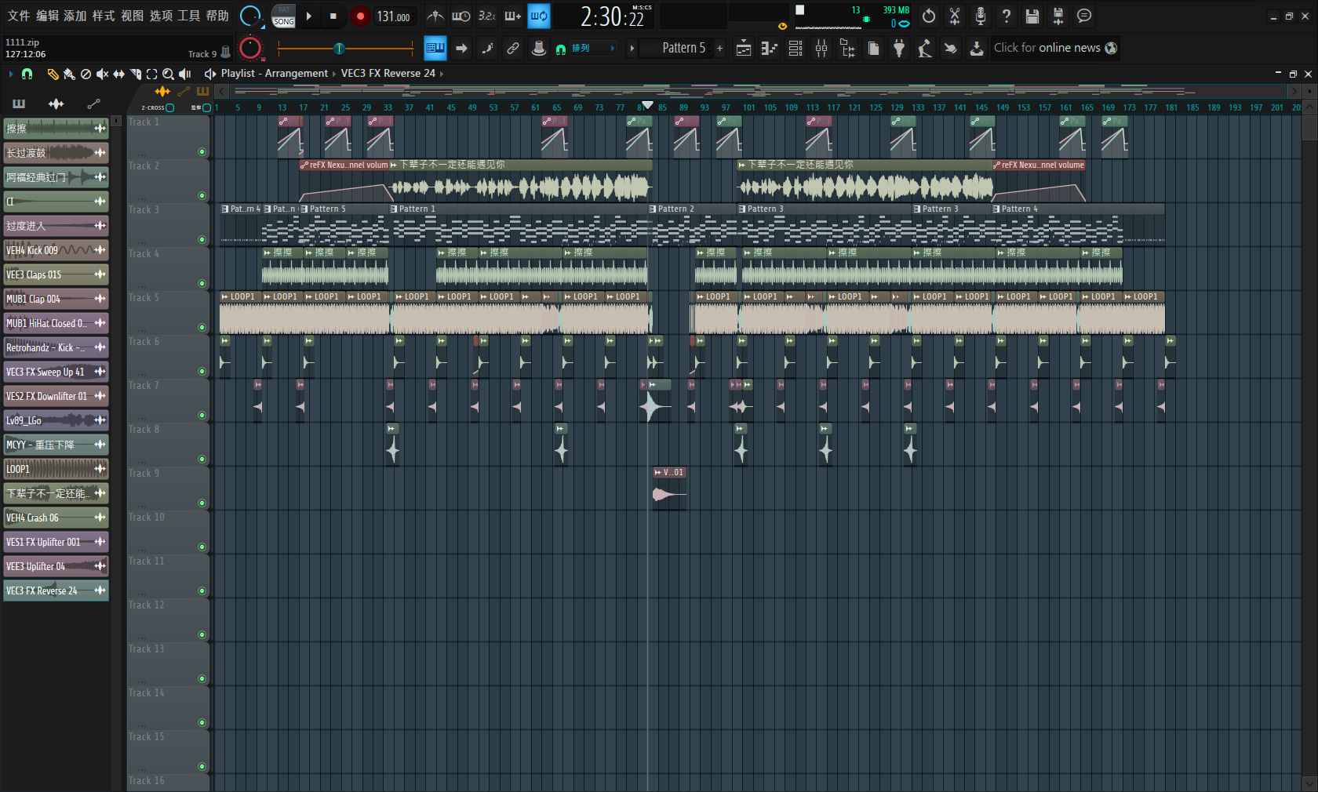Image resolution: width=1318 pixels, height=792 pixels.
Task: Click the save project floppy icon
Action: point(1032,16)
